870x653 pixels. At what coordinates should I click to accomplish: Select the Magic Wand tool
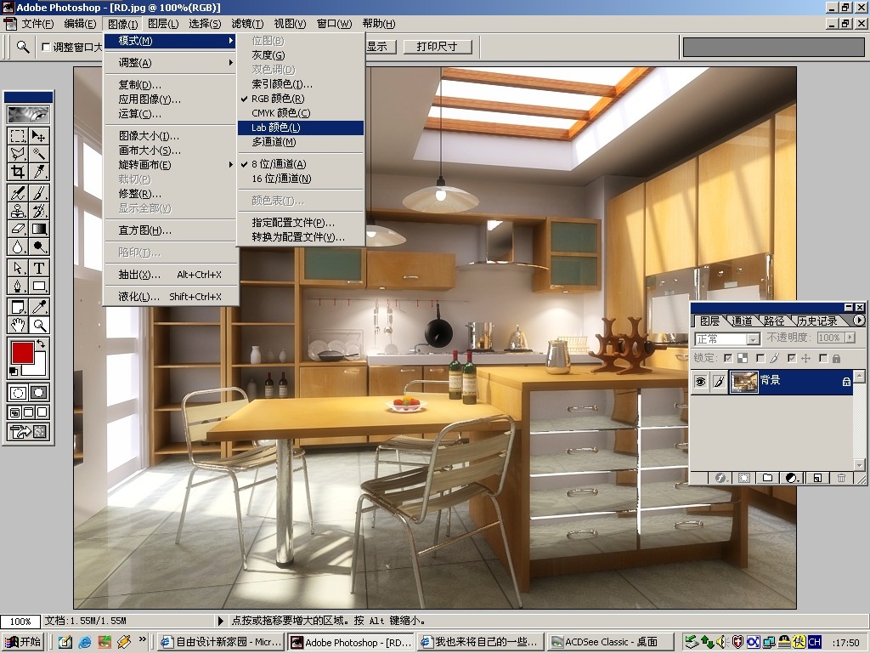pos(39,154)
